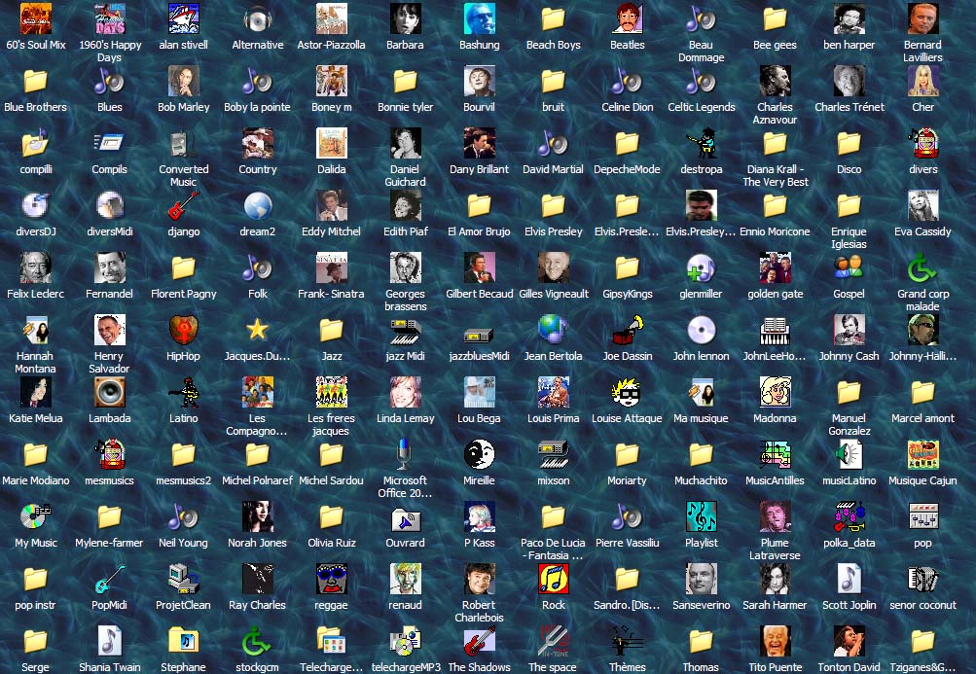Click the divers jukebox icon
Image resolution: width=976 pixels, height=674 pixels.
(923, 143)
